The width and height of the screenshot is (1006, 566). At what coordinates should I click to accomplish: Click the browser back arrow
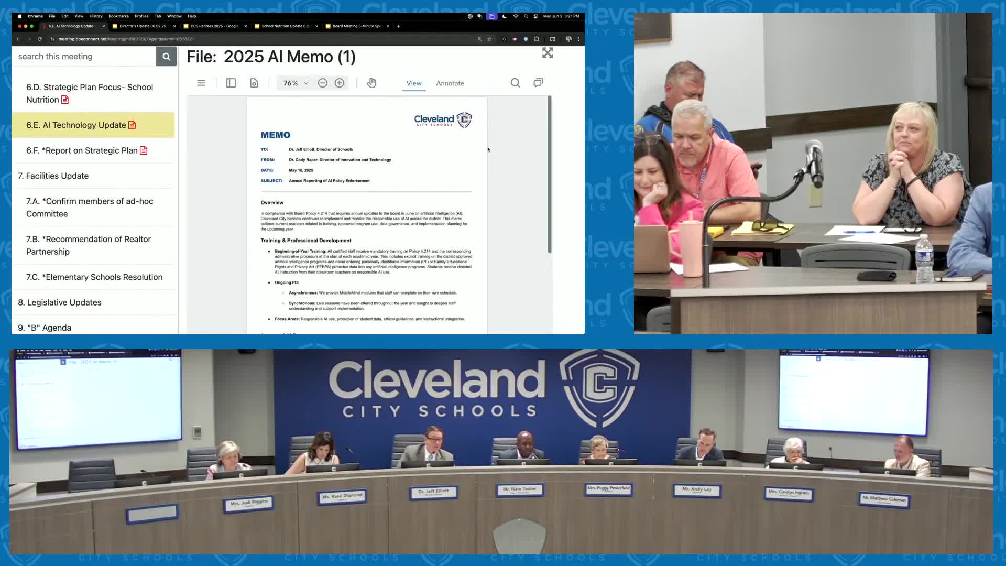click(18, 39)
